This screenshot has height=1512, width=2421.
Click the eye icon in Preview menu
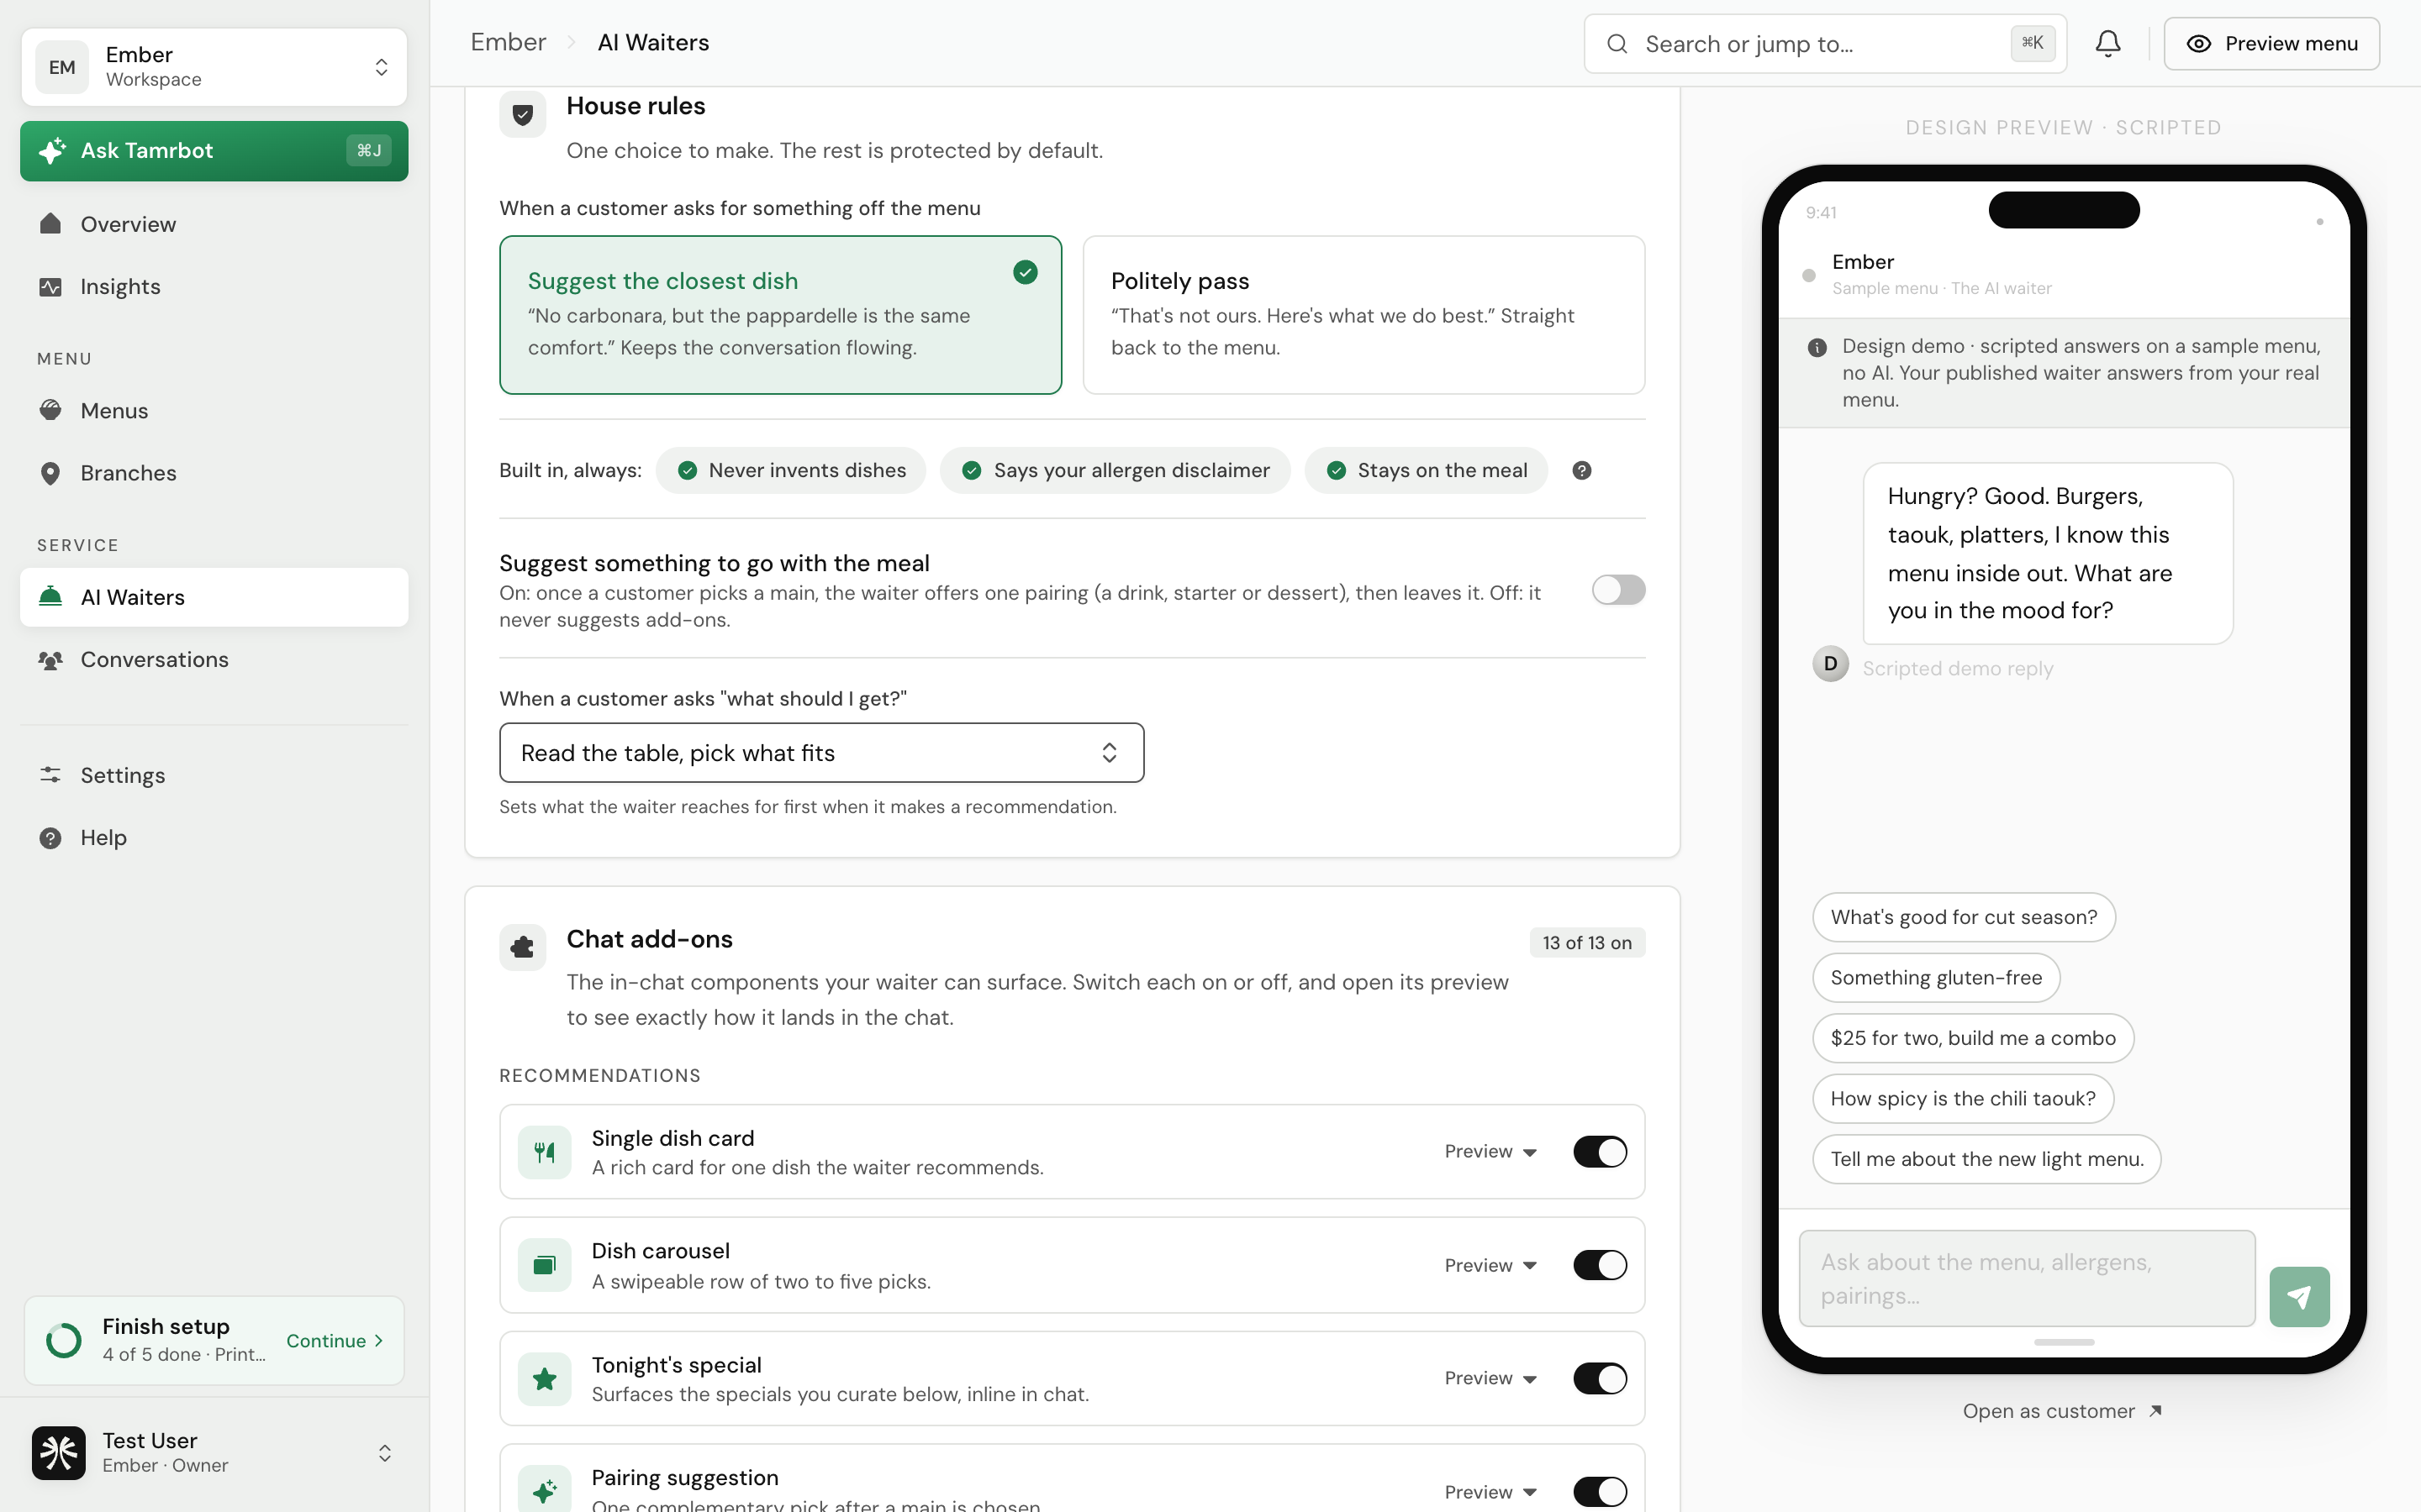click(x=2198, y=44)
